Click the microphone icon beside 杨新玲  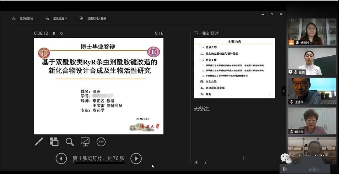pyautogui.click(x=297, y=42)
